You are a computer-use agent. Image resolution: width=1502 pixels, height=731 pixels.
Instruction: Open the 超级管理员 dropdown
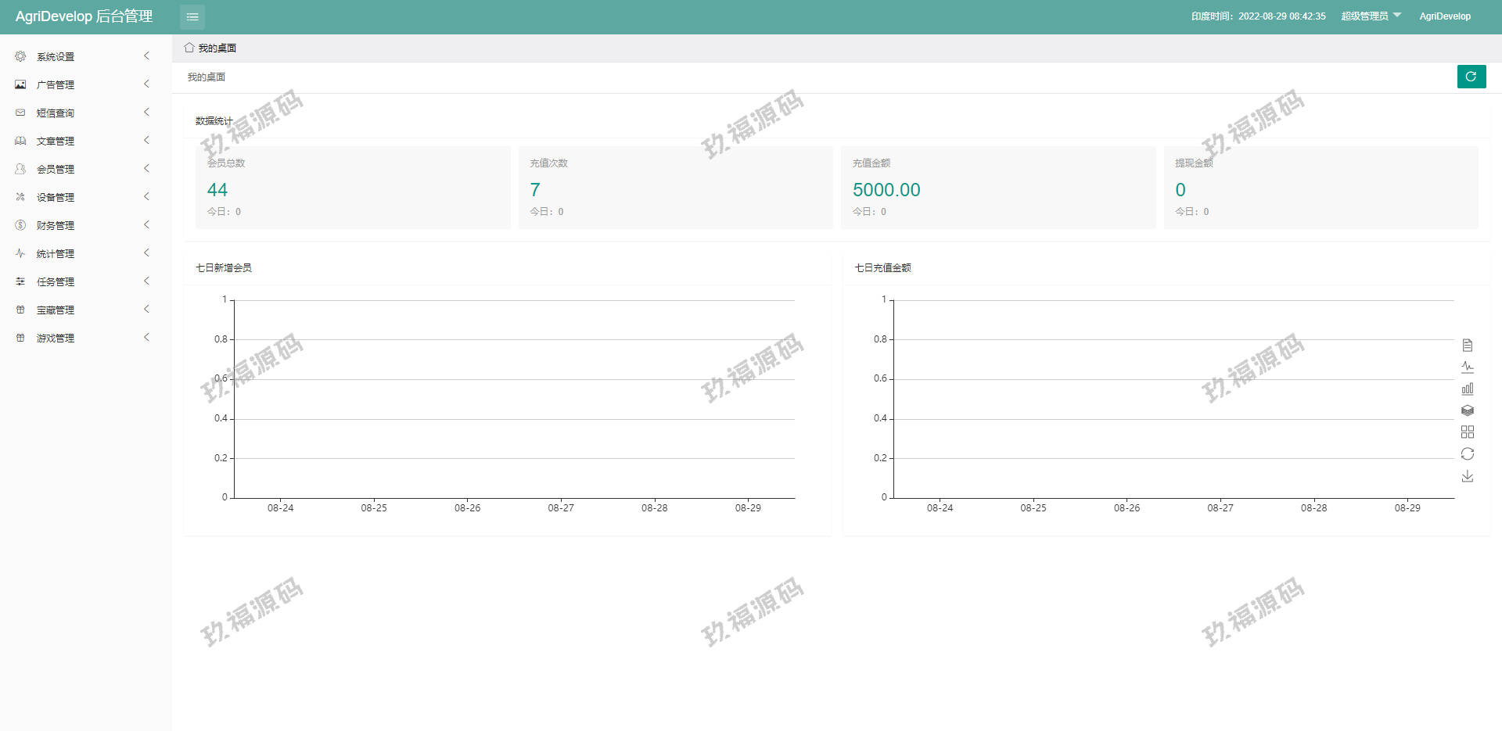coord(1371,16)
